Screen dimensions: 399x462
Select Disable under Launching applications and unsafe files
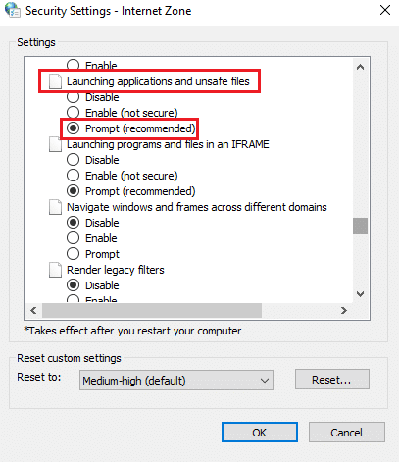[93, 97]
